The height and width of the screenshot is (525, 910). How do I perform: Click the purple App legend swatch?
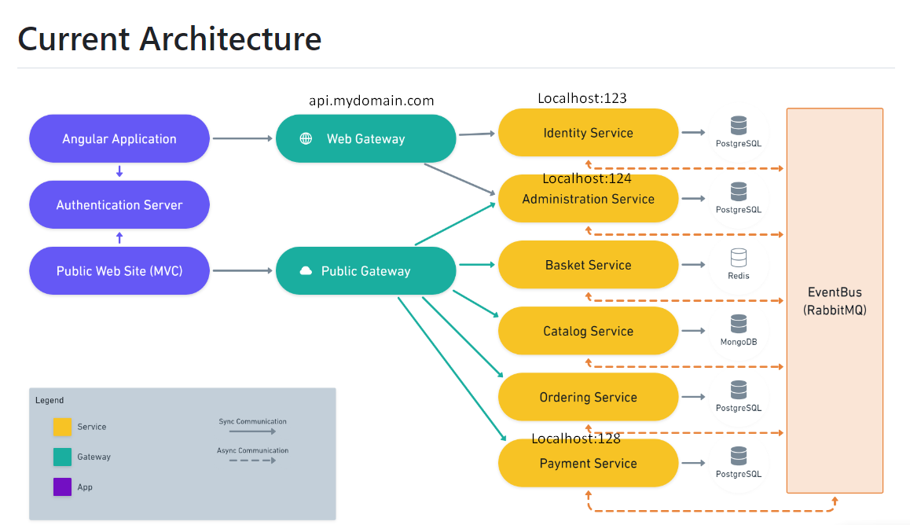click(62, 487)
